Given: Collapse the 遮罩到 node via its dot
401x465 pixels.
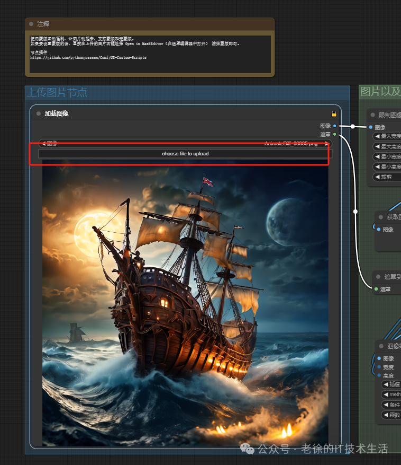Looking at the screenshot, I should [x=378, y=277].
